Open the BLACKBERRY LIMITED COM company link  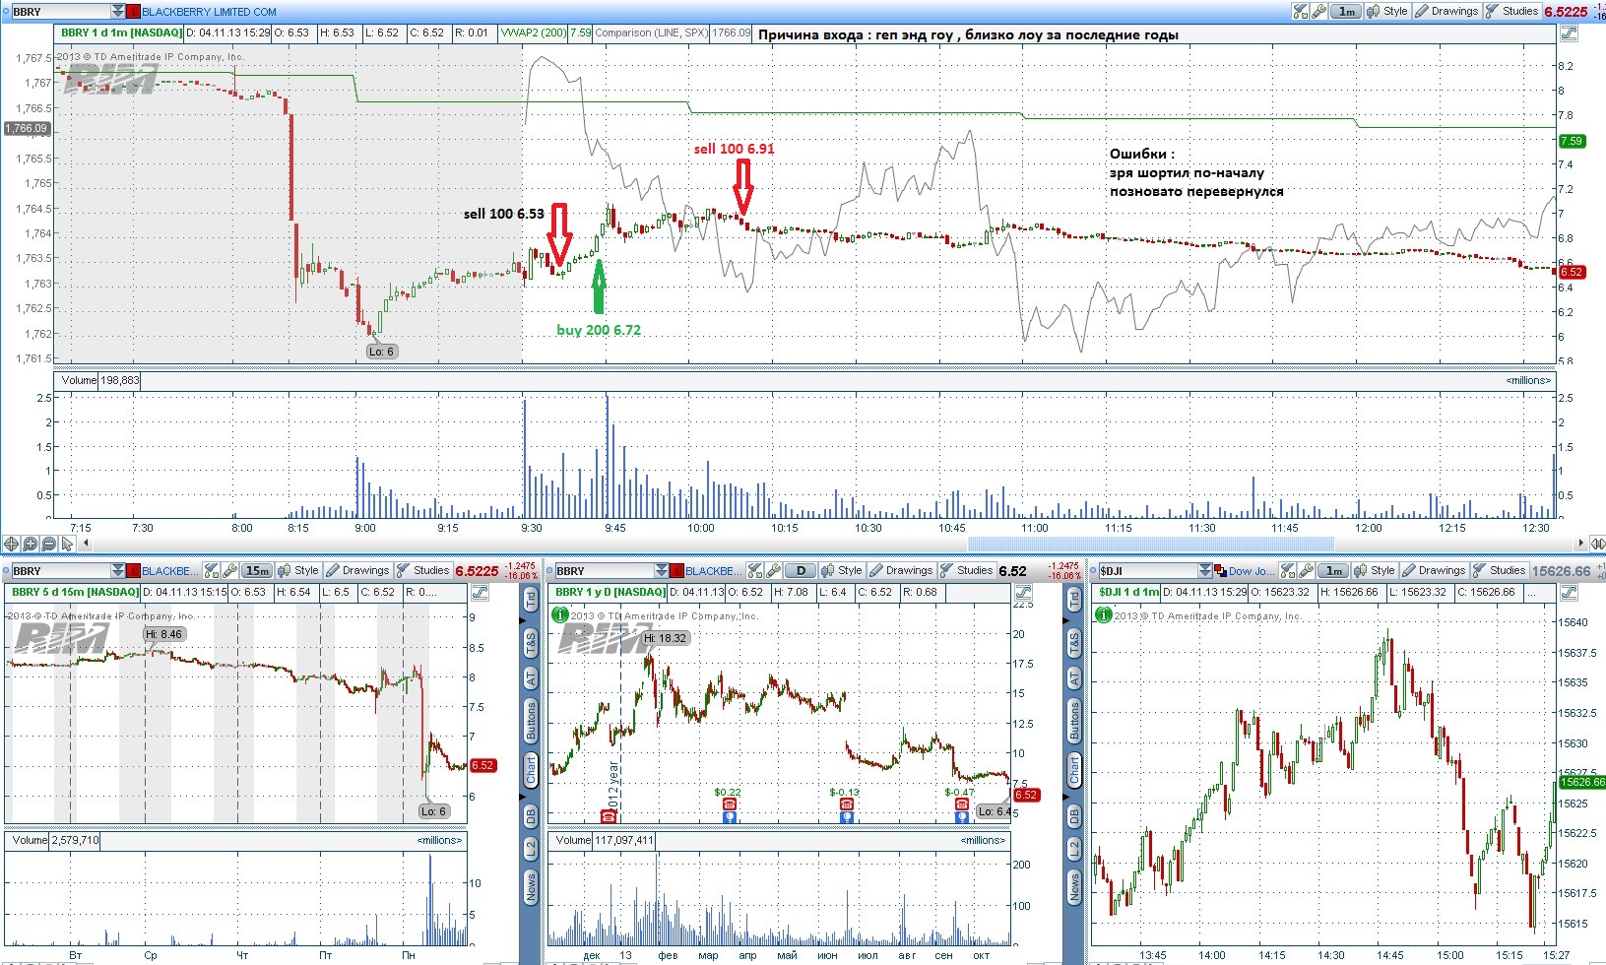tap(209, 12)
